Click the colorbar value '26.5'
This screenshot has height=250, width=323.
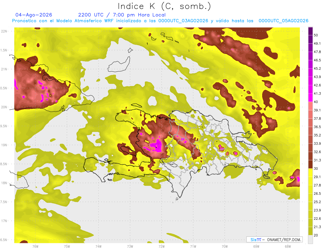point(317,193)
